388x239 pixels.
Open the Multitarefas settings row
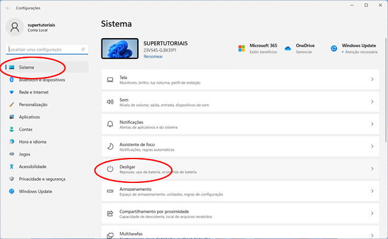(239, 233)
